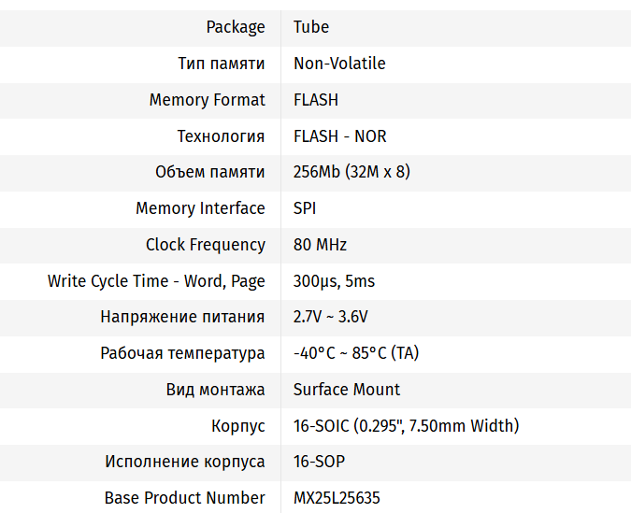631x513 pixels.
Task: Select the "16-SOIC (0.295", 7.50mm Width)" value
Action: pos(406,426)
